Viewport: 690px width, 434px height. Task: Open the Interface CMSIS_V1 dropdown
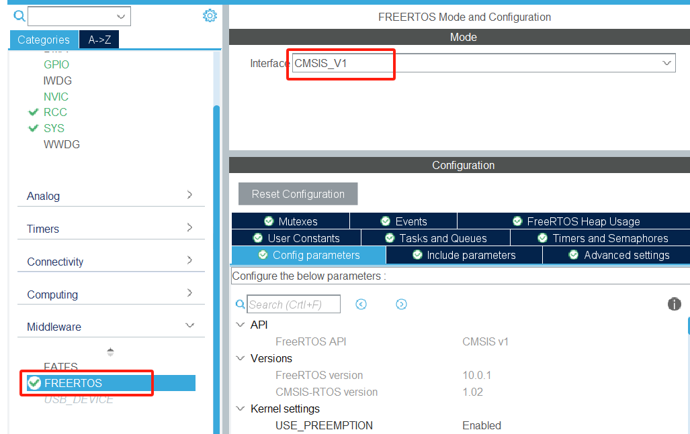tap(666, 63)
